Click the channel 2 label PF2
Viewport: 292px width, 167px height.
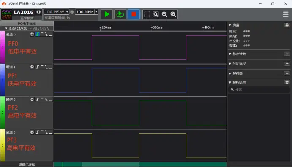(x=13, y=108)
